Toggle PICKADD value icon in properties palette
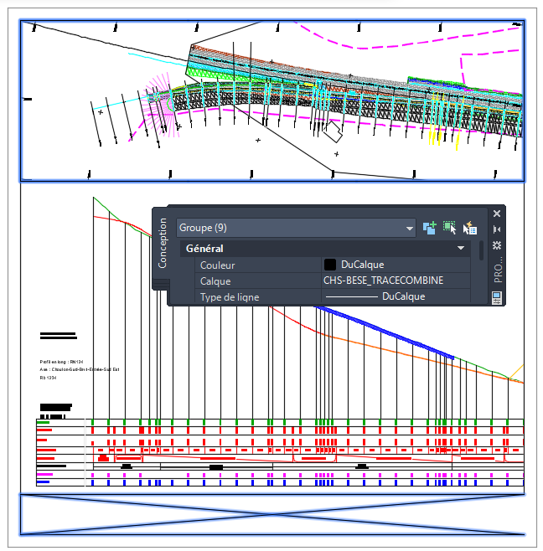The height and width of the screenshot is (551, 543). pyautogui.click(x=430, y=228)
